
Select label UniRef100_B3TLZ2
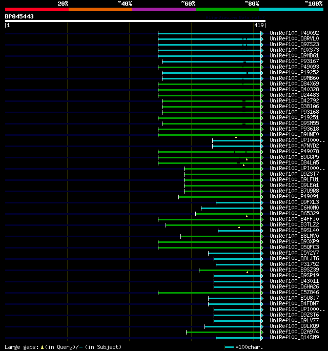(294, 224)
